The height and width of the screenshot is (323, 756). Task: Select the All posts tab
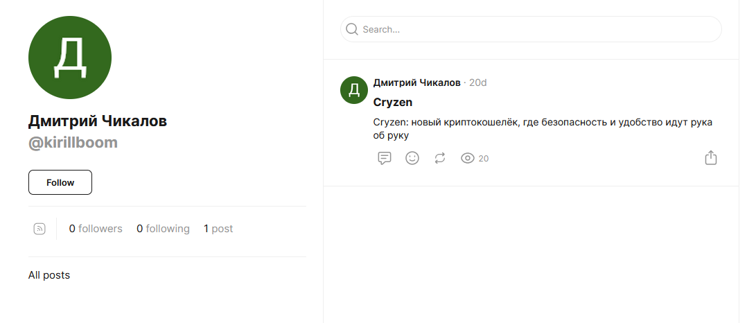[49, 275]
